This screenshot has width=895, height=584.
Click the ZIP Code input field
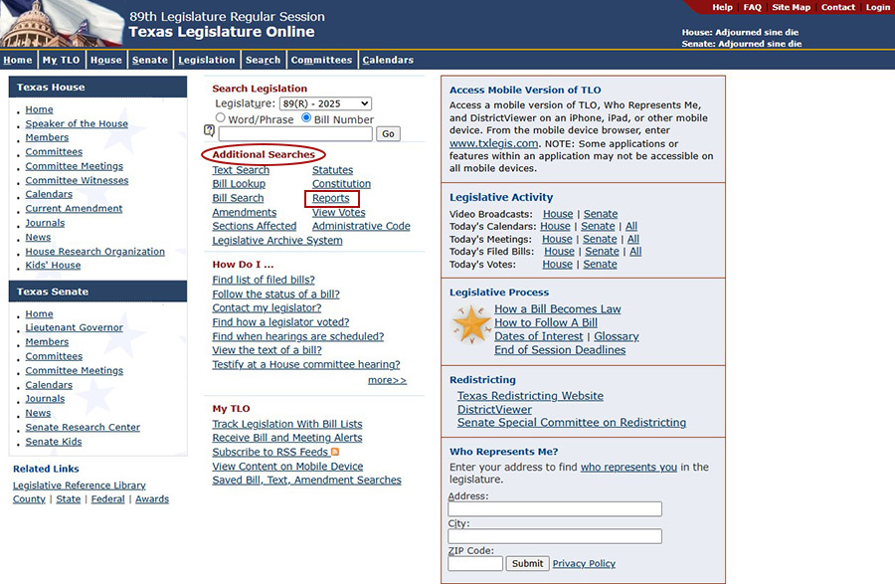click(475, 563)
